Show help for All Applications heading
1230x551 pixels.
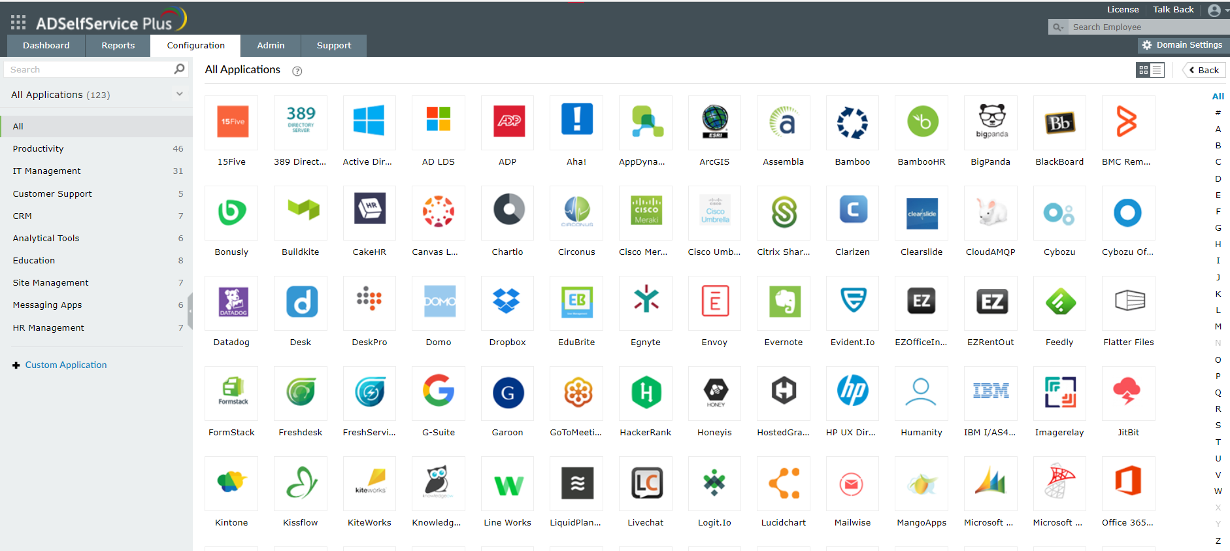[297, 71]
